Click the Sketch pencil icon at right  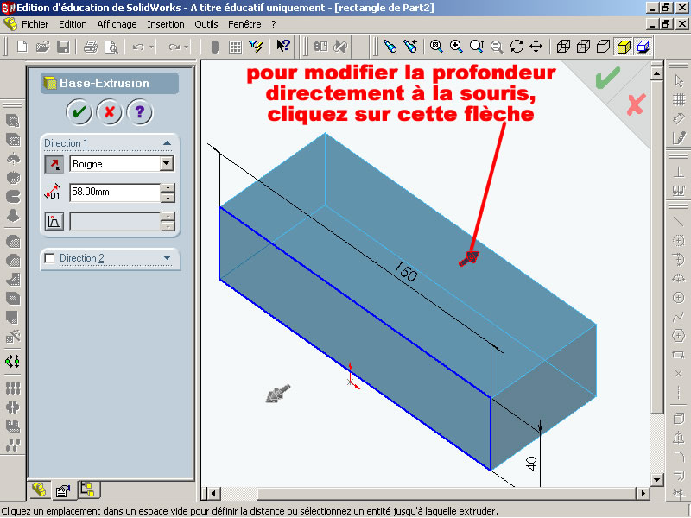(679, 138)
